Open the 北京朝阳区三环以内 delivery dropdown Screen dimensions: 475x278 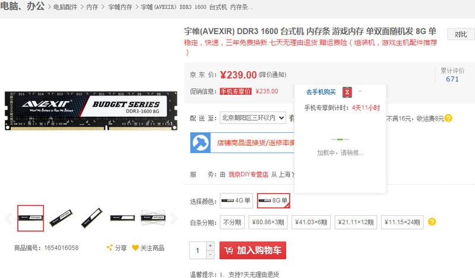[x=253, y=118]
